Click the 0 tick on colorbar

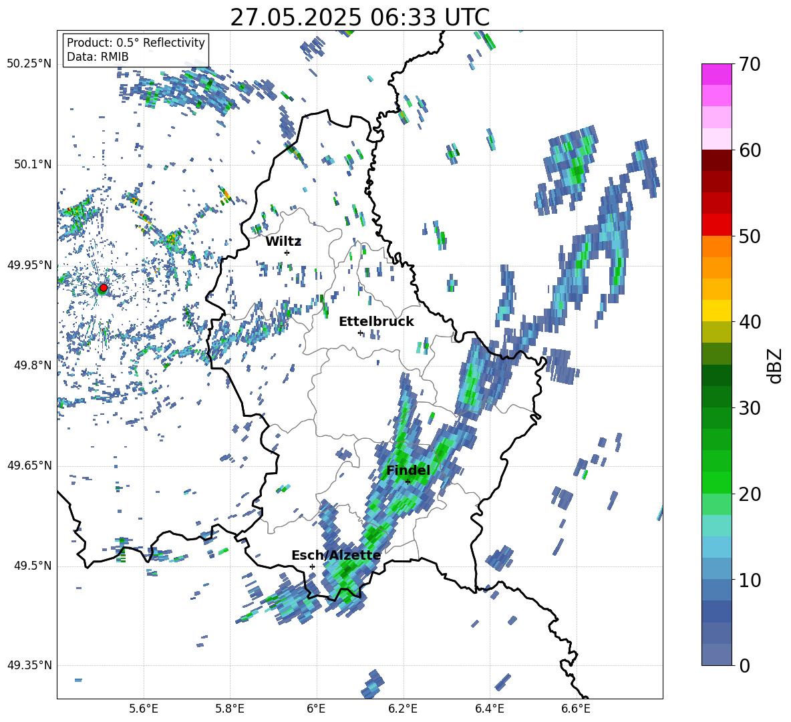[x=745, y=665]
